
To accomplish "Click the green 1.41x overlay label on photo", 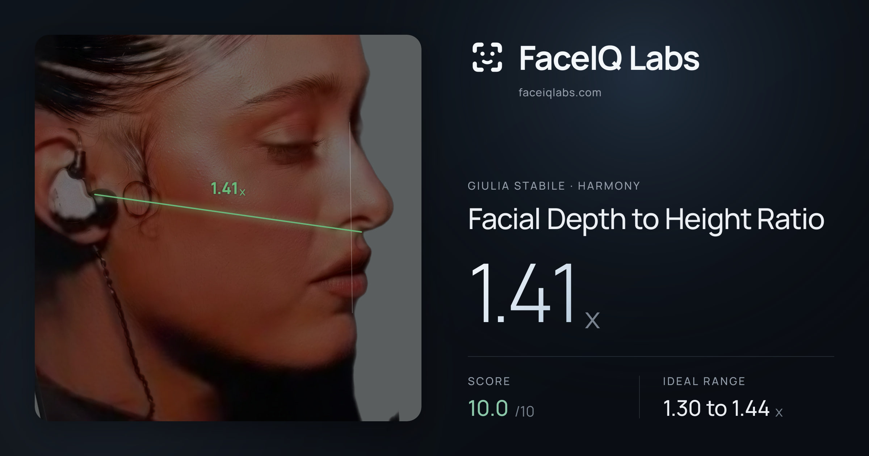I will (228, 189).
